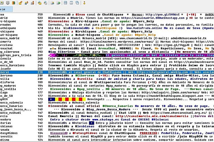Click the 'udismo' channel with 124 users
Screen dimensions: 214x142
[107, 140]
